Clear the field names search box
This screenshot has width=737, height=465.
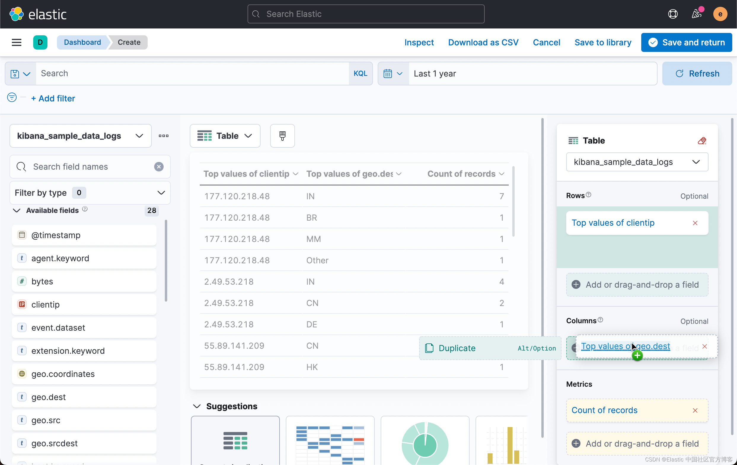pos(159,167)
